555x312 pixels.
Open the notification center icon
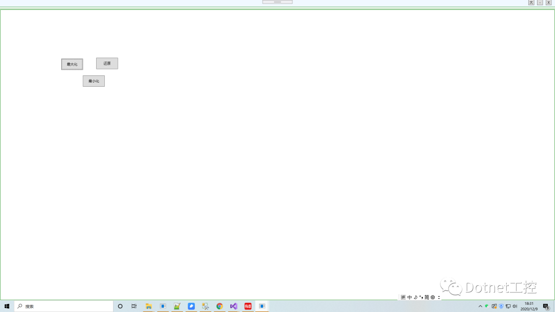[546, 306]
